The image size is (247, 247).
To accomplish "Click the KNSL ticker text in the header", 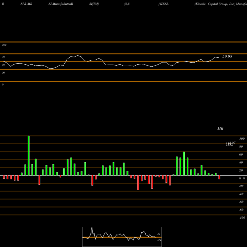I will 164,4.
